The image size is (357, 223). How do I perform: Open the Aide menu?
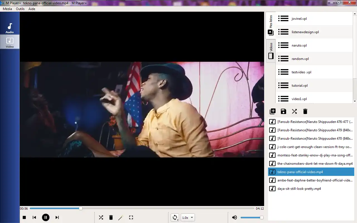click(x=32, y=9)
